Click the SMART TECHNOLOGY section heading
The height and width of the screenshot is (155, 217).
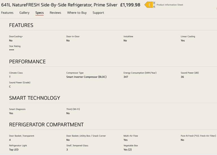34,98
